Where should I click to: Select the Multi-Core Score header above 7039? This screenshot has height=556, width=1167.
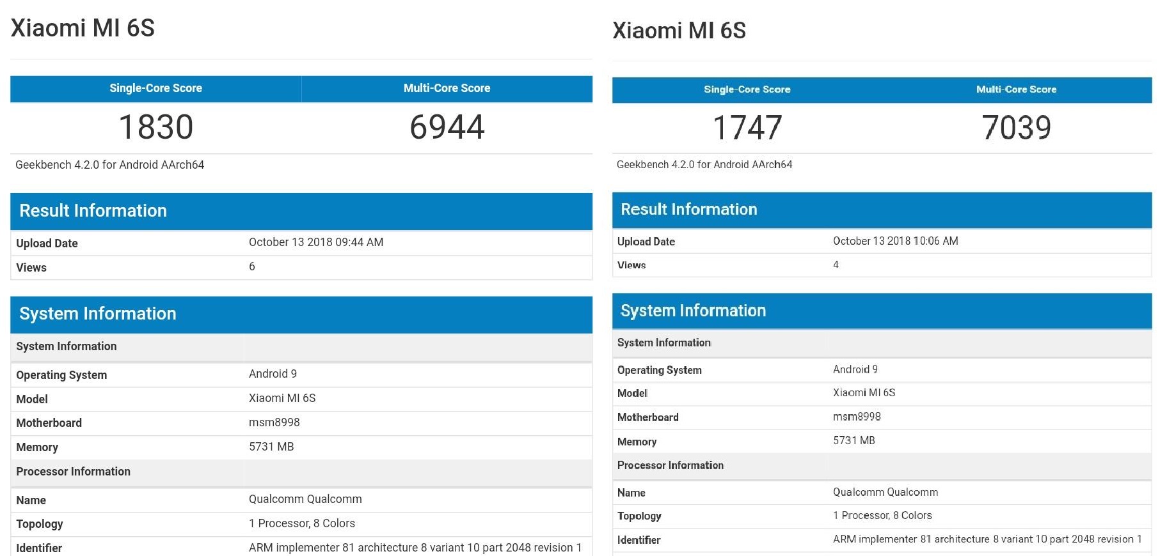click(x=1016, y=89)
